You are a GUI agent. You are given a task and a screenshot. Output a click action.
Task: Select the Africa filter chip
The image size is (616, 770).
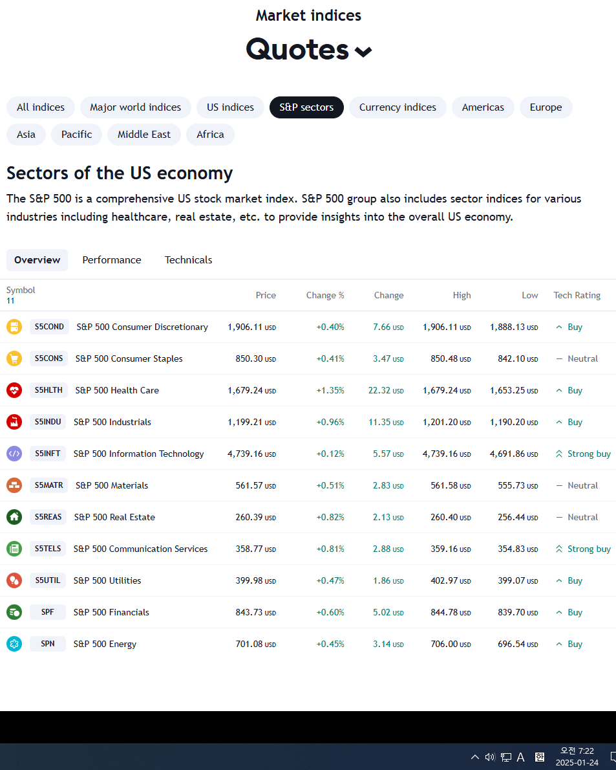point(211,135)
